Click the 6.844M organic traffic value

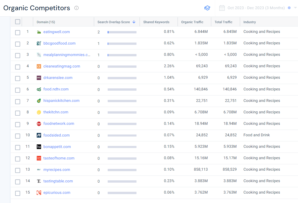[x=201, y=32]
